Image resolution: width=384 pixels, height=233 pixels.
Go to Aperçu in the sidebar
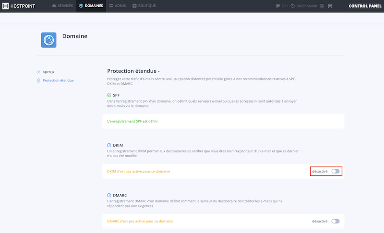coord(48,72)
